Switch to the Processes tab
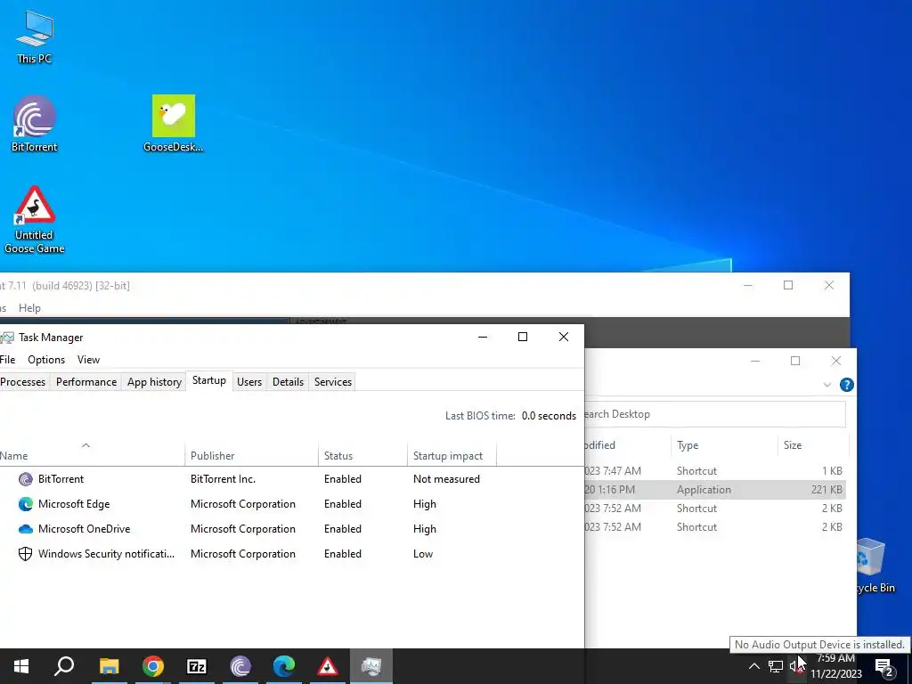This screenshot has width=912, height=684. 23,381
